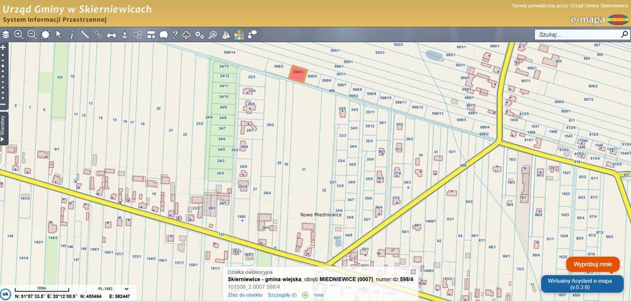Click parcel label 24/7 on map
The image size is (631, 302).
222,128
